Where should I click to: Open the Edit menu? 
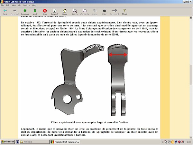click(x=8, y=5)
